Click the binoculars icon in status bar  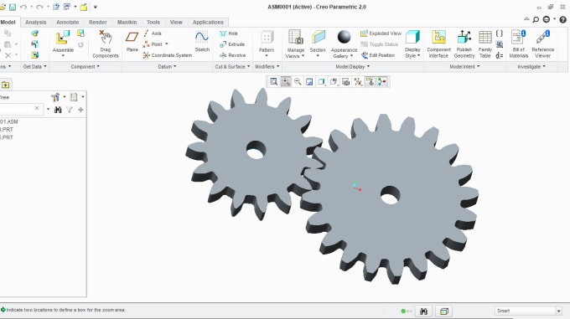(423, 311)
